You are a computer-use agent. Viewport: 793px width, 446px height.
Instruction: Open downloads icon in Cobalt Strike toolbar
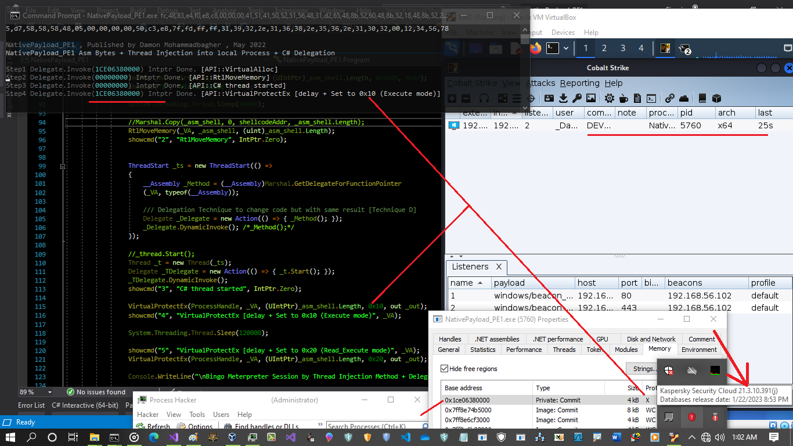(x=563, y=98)
